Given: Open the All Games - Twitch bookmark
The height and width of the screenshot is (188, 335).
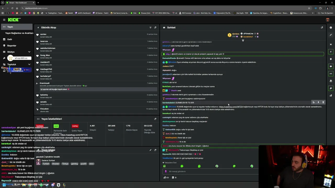Looking at the screenshot, I should tap(100, 13).
